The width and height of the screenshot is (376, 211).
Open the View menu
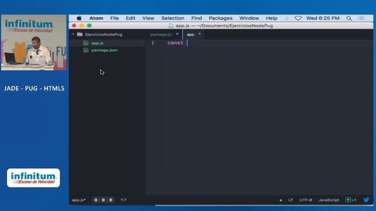(148, 18)
